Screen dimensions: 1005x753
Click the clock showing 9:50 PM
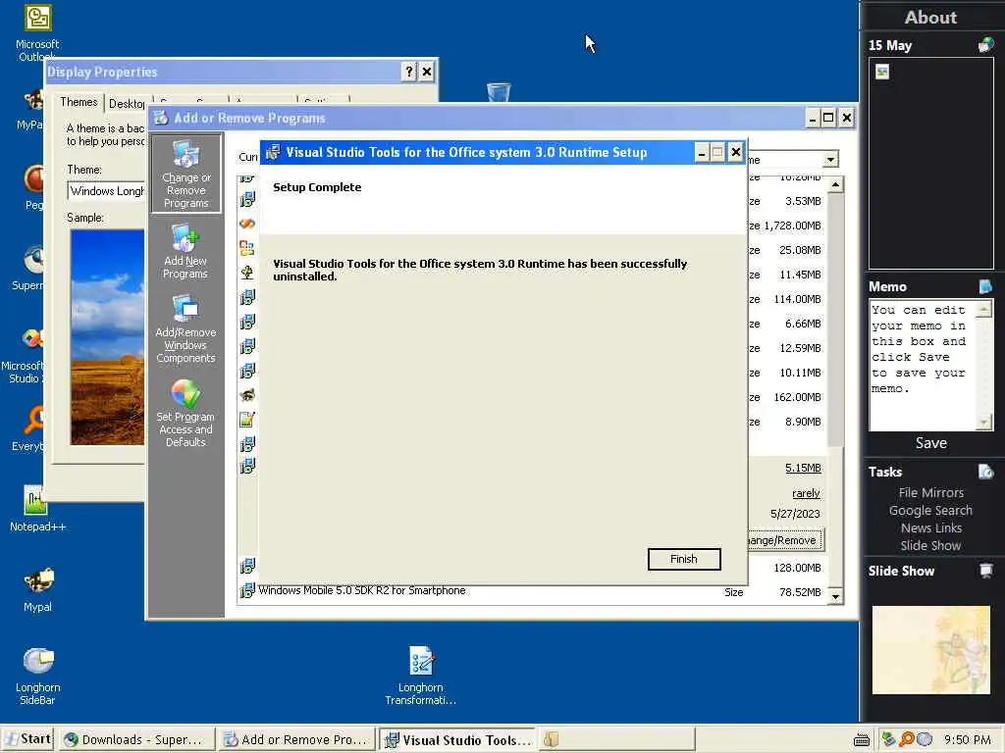(x=967, y=739)
